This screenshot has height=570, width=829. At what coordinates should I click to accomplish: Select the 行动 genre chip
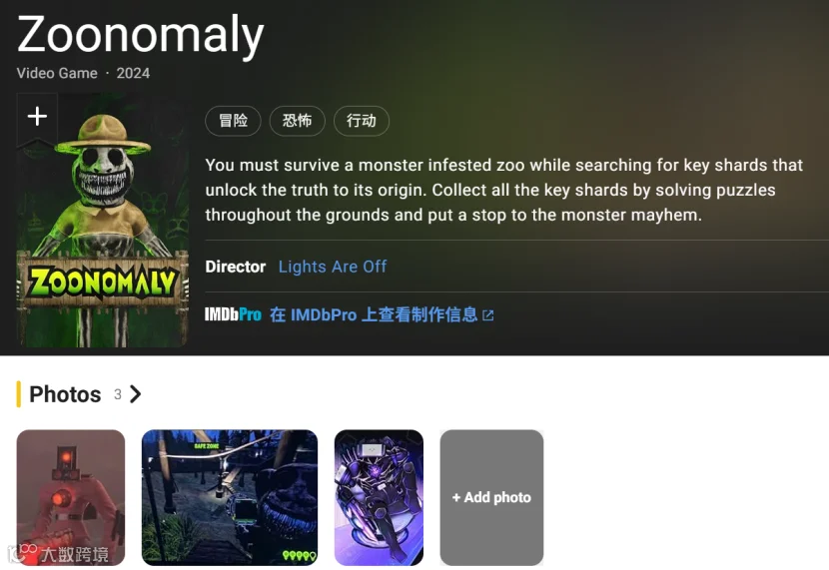362,121
